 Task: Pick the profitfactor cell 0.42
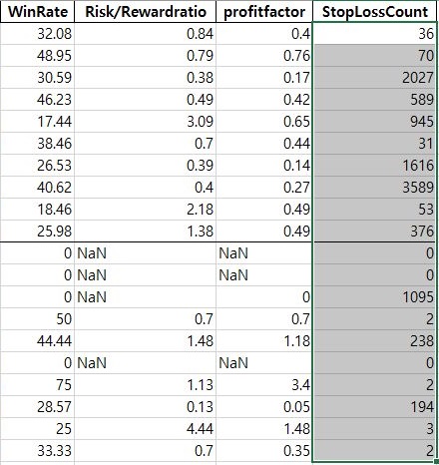264,100
